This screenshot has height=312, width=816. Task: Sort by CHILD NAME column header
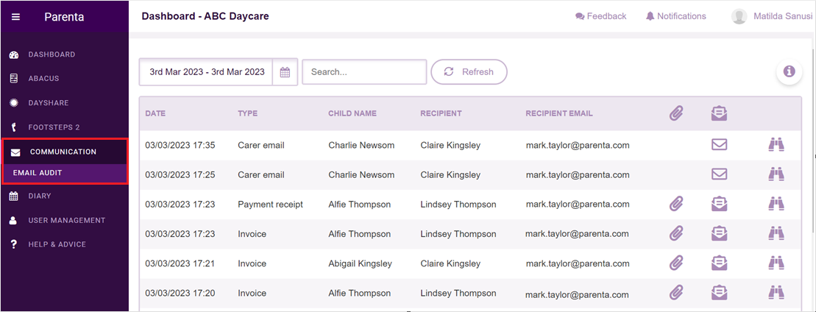pyautogui.click(x=352, y=113)
